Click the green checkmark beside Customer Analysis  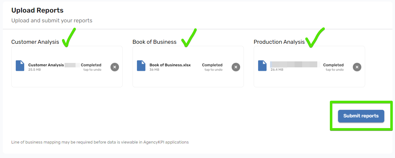coord(69,38)
